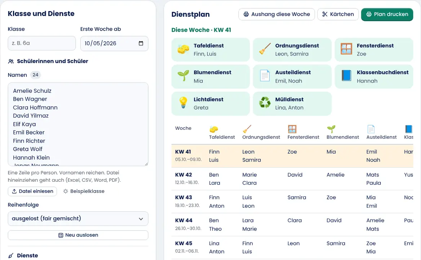
Task: Click the seedling icon on Blumendienst card
Action: coord(183,76)
